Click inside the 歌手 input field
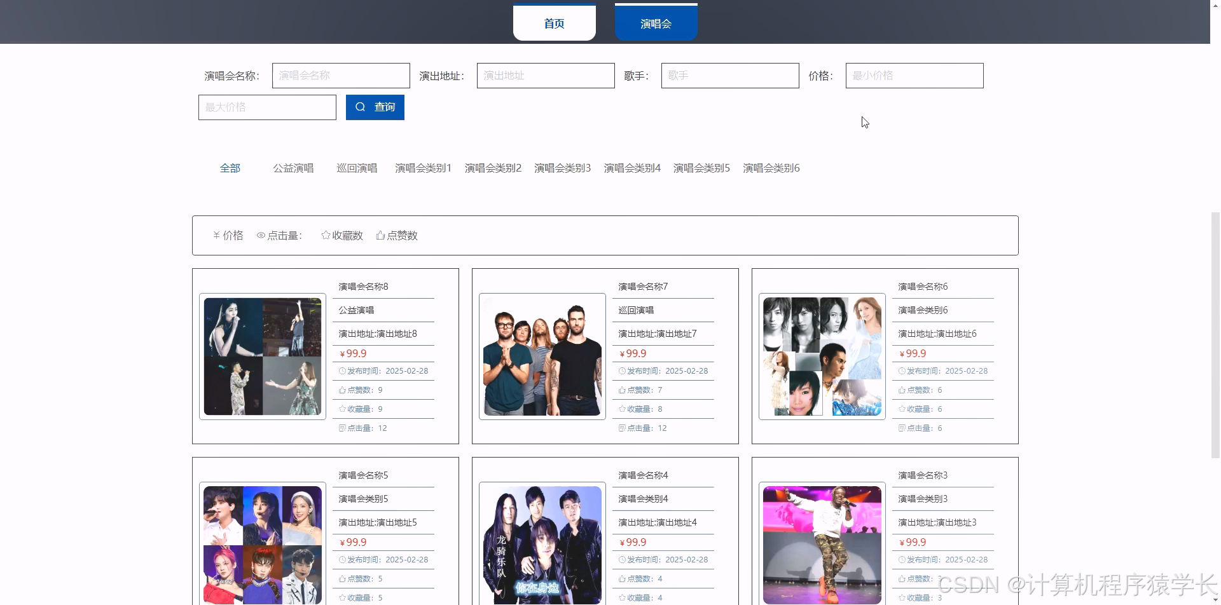The height and width of the screenshot is (605, 1221). [x=729, y=75]
